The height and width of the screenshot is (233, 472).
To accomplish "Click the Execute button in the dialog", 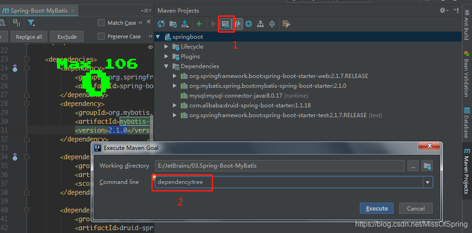I will tap(377, 208).
